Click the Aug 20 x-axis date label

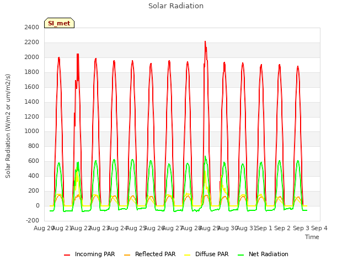click(44, 228)
